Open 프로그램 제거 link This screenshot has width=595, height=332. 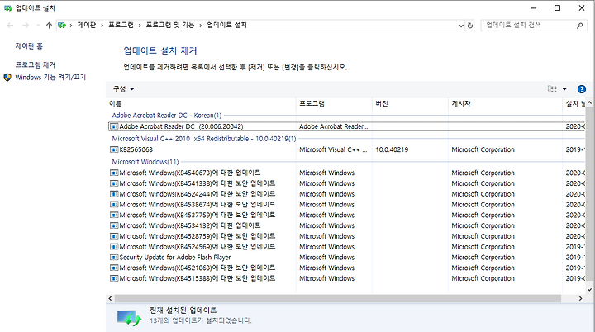(x=35, y=65)
